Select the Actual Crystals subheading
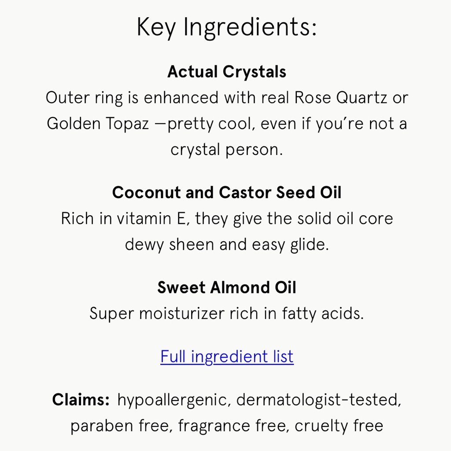This screenshot has width=451, height=451. pos(227,72)
